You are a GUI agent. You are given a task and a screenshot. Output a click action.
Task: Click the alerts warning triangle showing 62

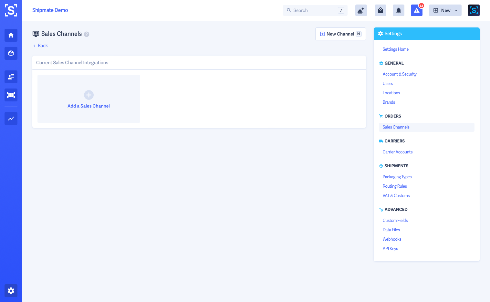416,11
